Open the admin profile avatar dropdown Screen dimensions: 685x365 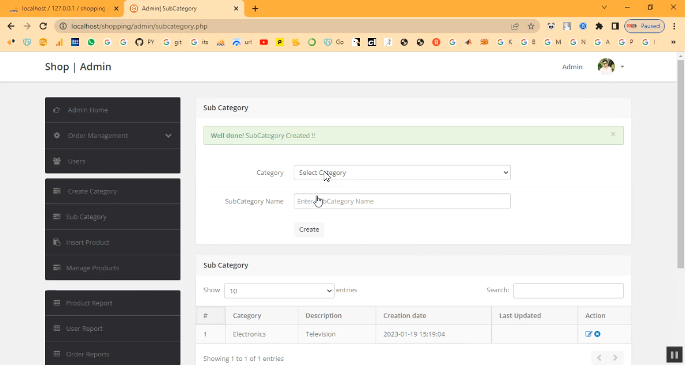click(x=610, y=66)
